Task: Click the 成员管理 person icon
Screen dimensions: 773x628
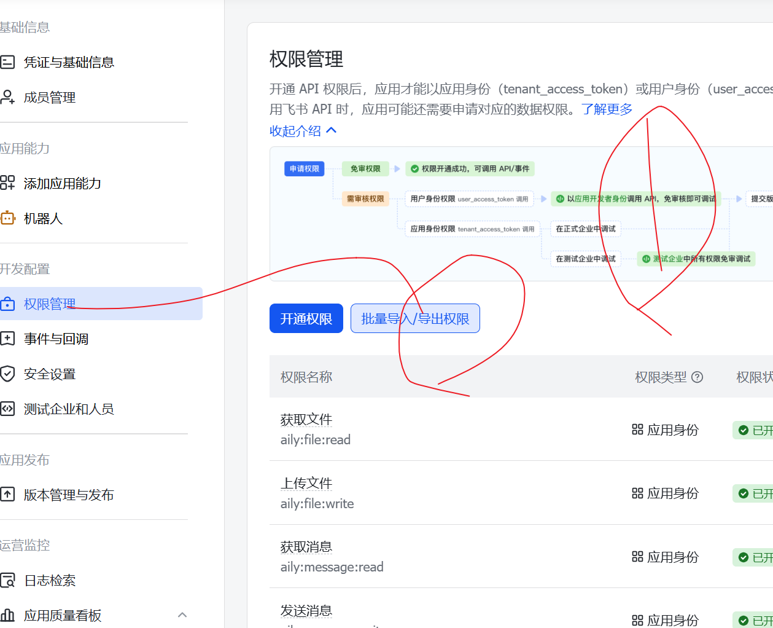Action: (7, 97)
